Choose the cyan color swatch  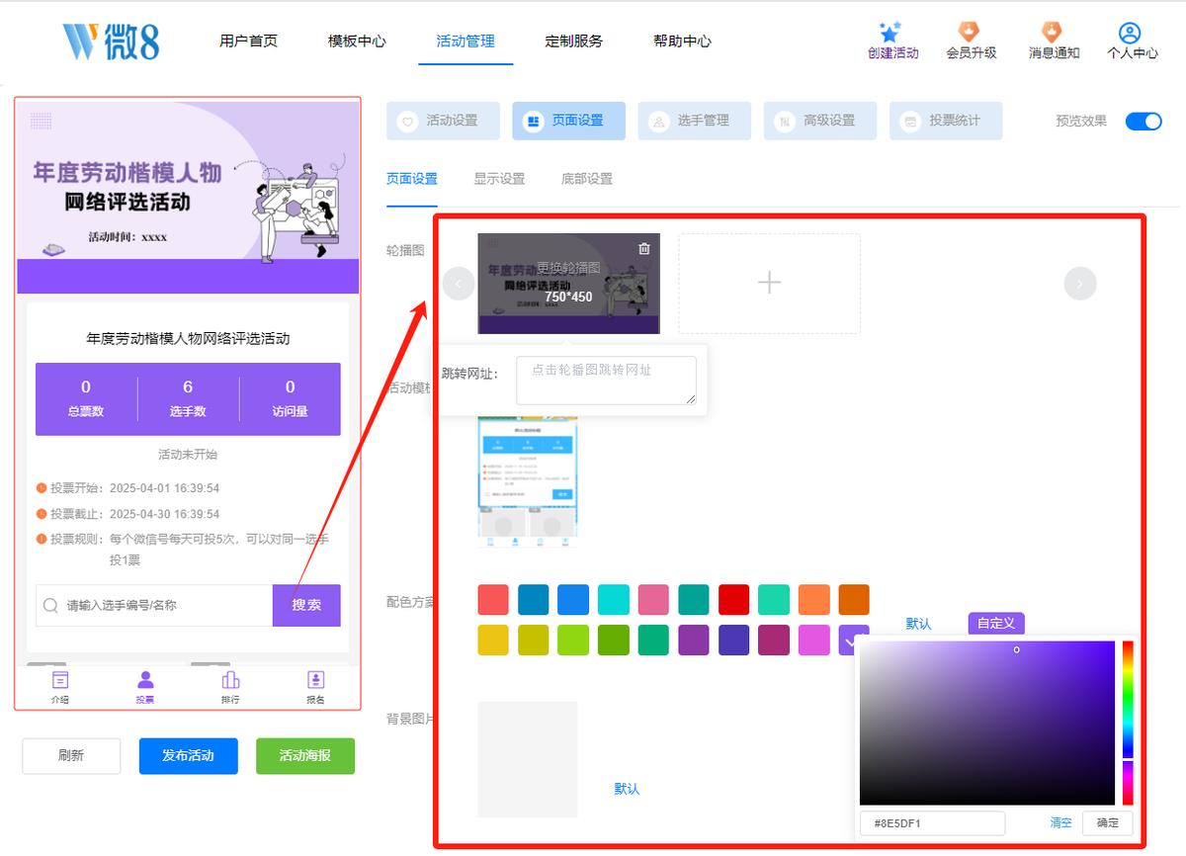(614, 600)
